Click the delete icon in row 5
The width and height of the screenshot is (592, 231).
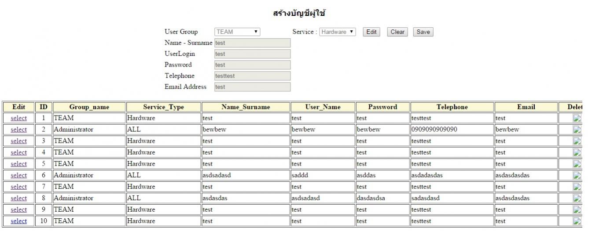coord(577,164)
